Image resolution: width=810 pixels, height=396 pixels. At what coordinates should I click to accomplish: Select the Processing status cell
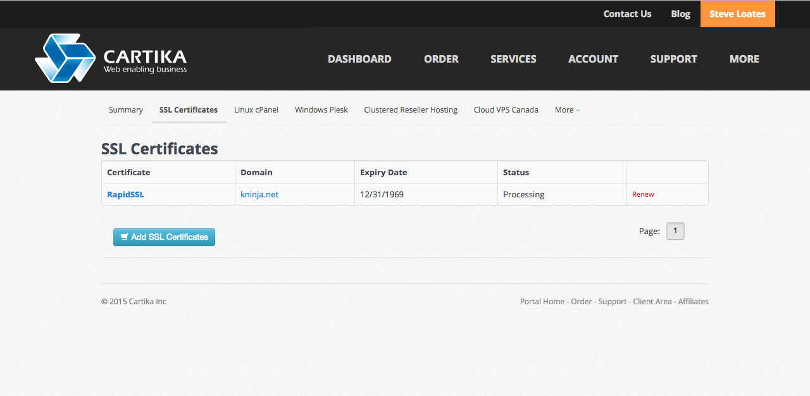(x=562, y=194)
